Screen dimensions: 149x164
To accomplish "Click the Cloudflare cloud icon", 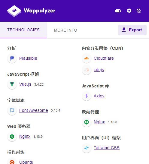I will 87,58.
